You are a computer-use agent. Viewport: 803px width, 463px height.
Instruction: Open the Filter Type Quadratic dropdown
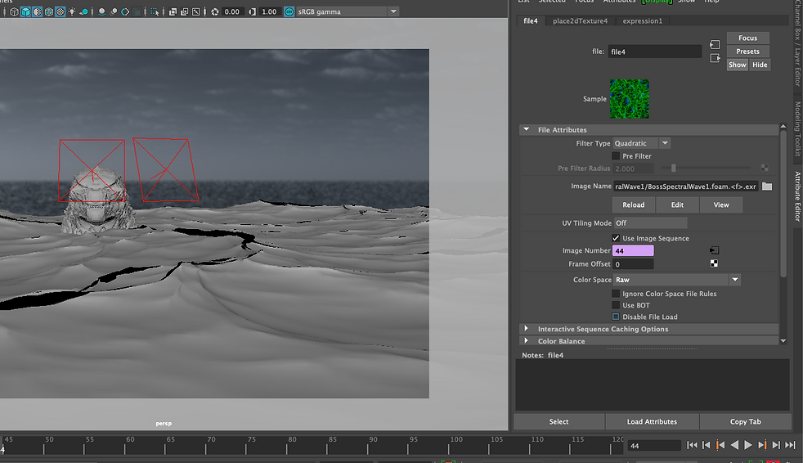coord(642,143)
